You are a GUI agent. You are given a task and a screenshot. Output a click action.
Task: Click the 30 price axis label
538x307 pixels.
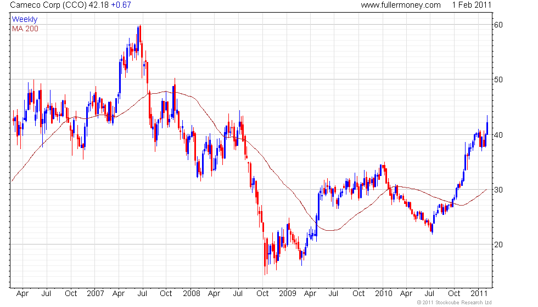pyautogui.click(x=498, y=190)
